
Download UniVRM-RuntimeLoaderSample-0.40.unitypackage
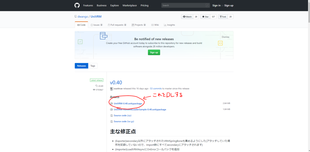[x=140, y=109]
